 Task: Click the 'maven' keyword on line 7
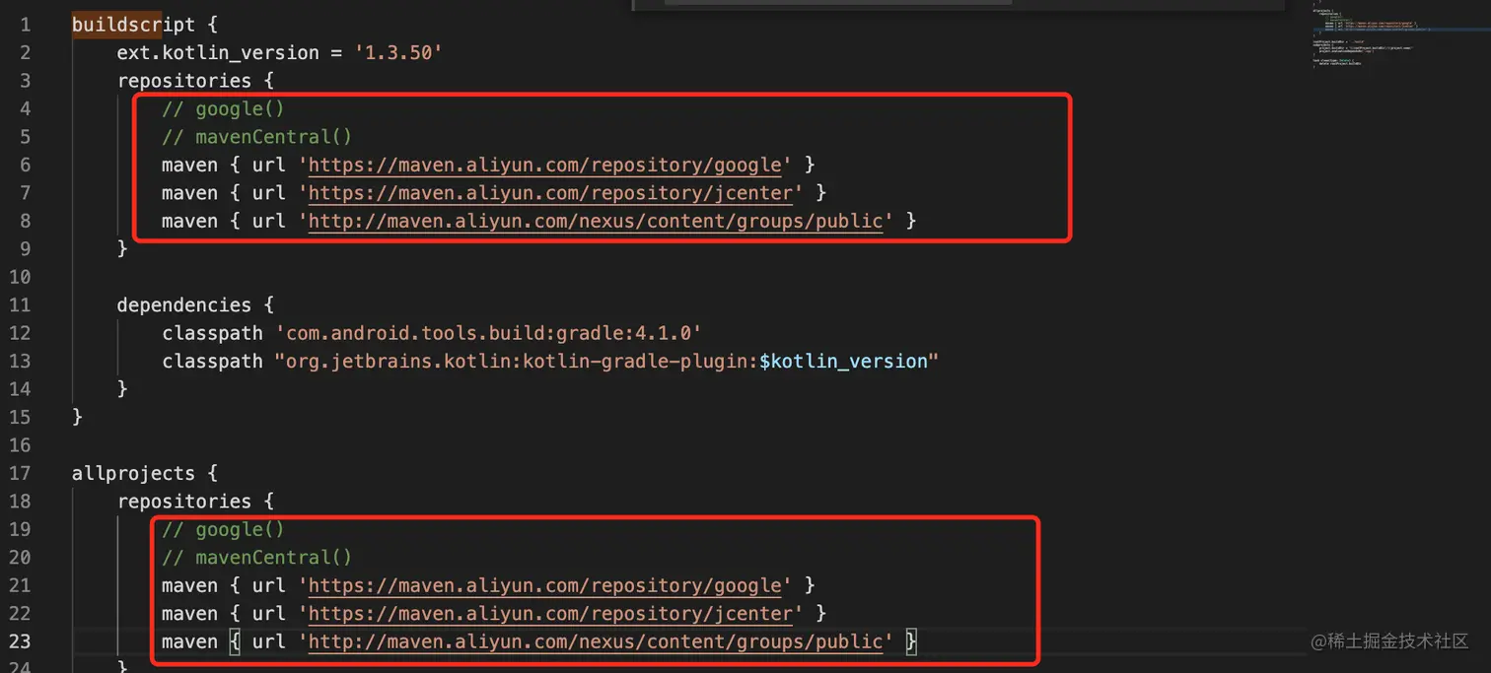pyautogui.click(x=189, y=192)
